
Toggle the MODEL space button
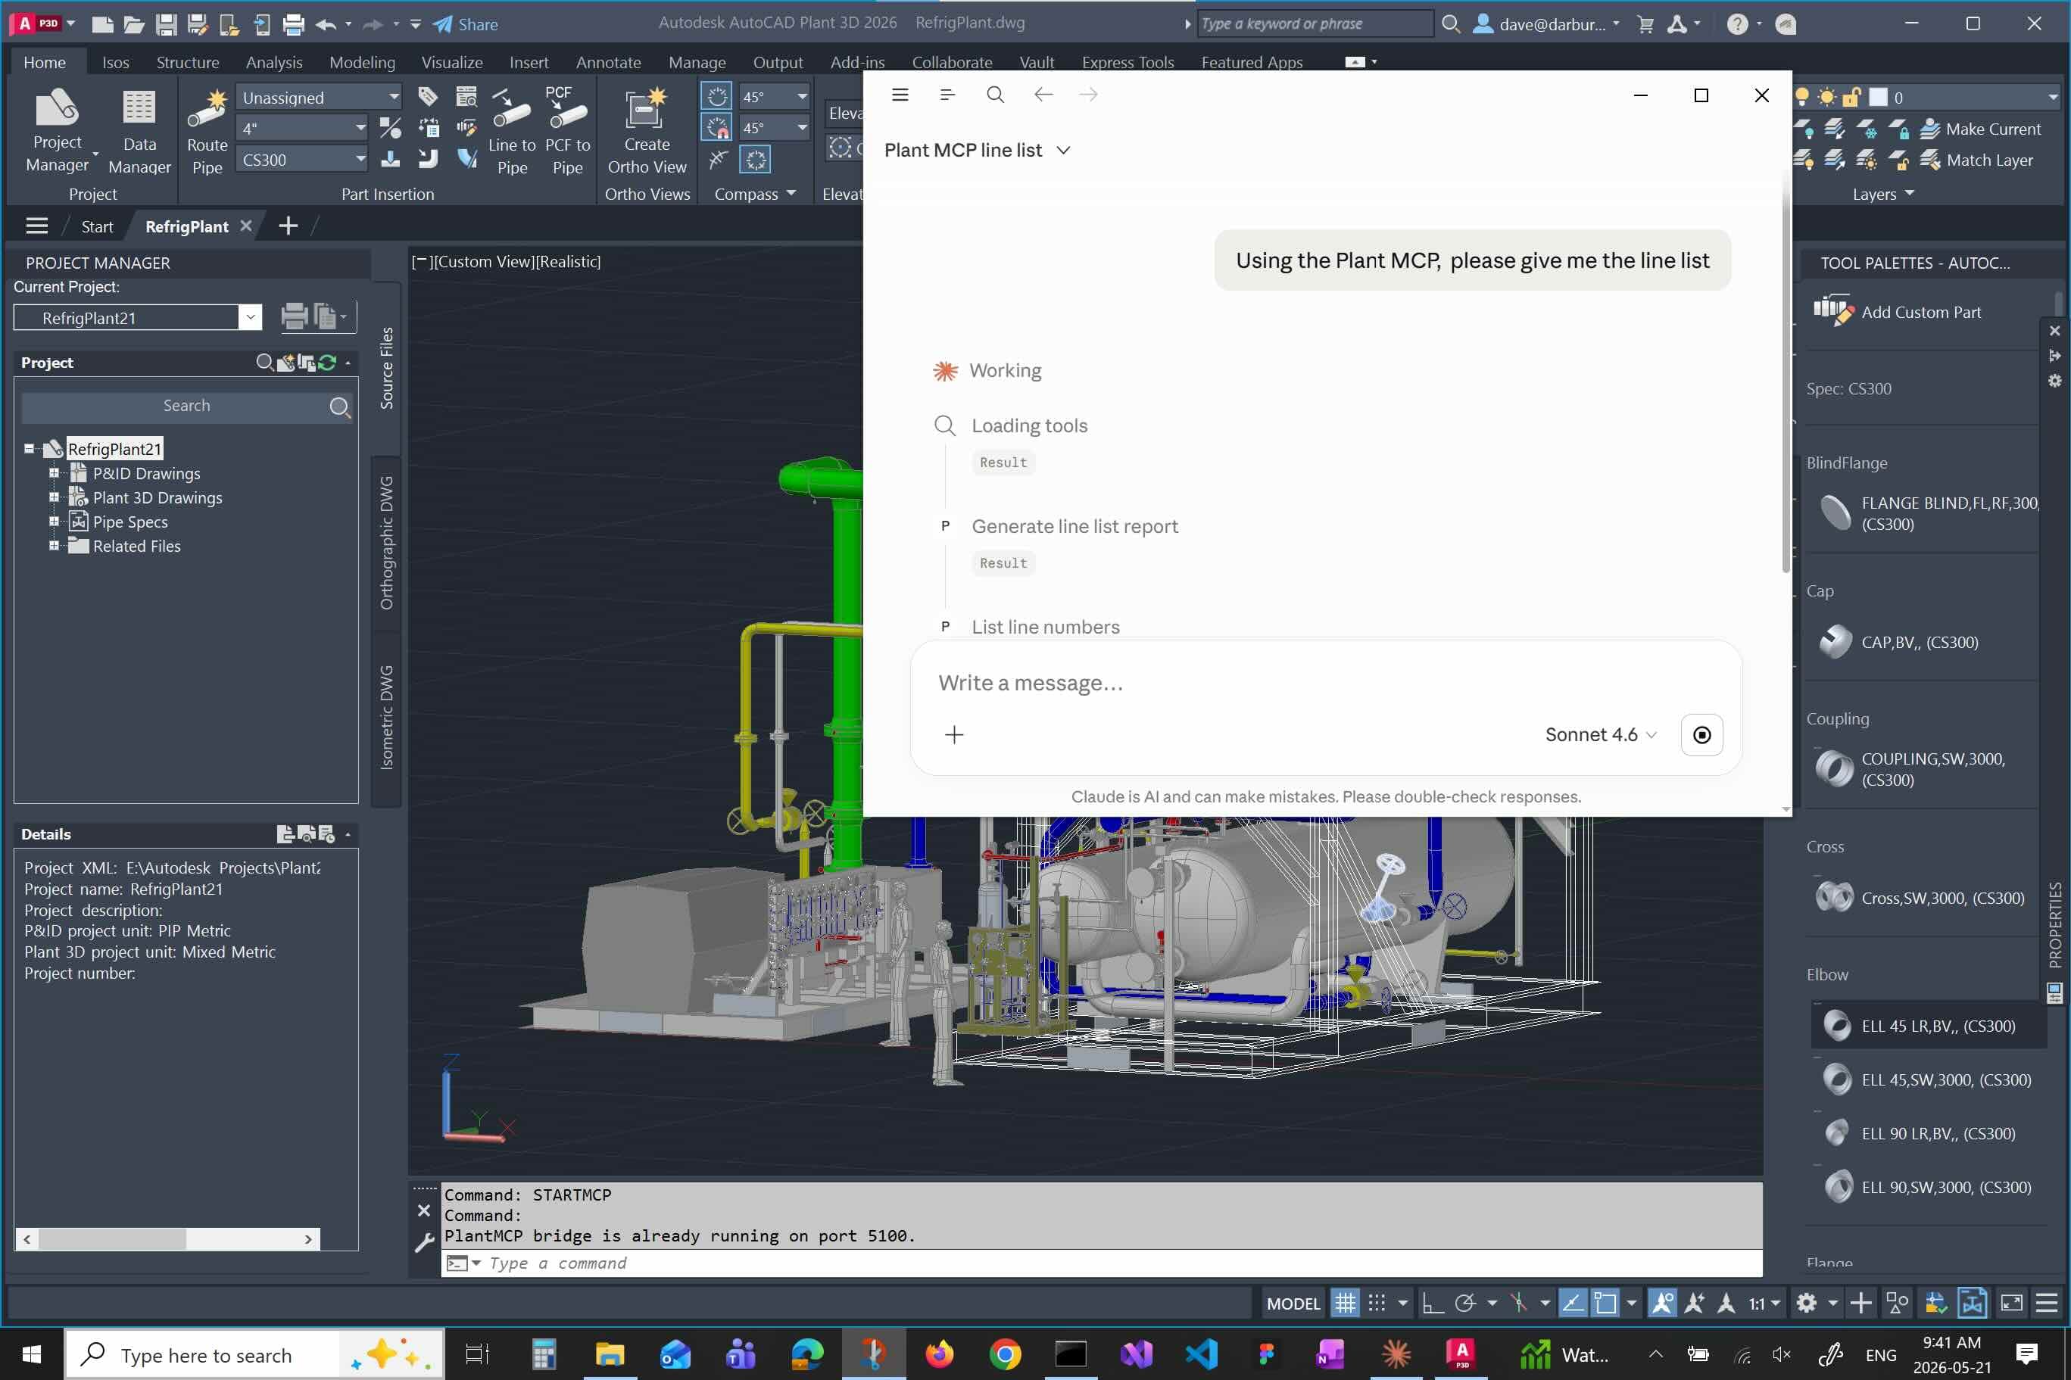[x=1293, y=1304]
